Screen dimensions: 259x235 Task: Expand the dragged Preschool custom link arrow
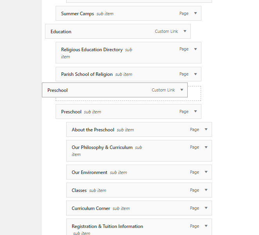click(182, 90)
